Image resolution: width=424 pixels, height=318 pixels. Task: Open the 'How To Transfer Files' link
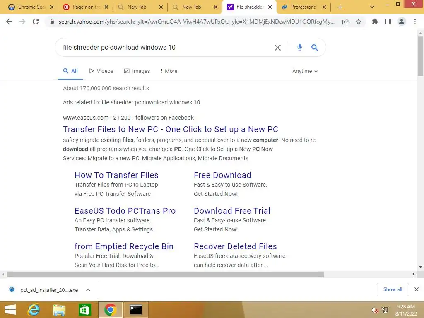pyautogui.click(x=116, y=175)
